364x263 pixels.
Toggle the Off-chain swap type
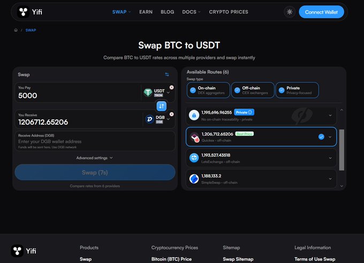[x=253, y=90]
